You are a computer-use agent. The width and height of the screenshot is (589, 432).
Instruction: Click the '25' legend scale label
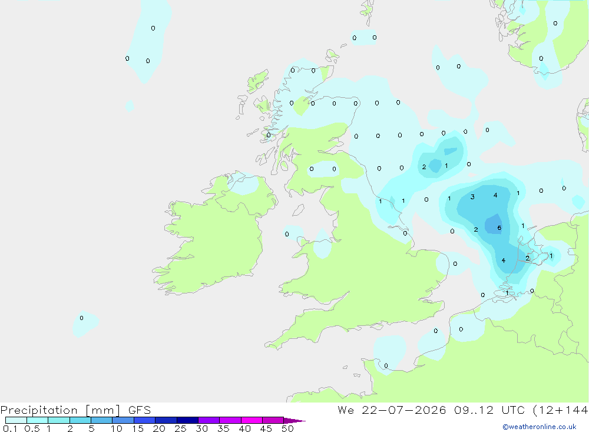pyautogui.click(x=180, y=428)
